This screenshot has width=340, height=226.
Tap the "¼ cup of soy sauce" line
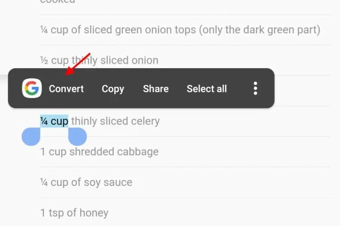coord(86,182)
